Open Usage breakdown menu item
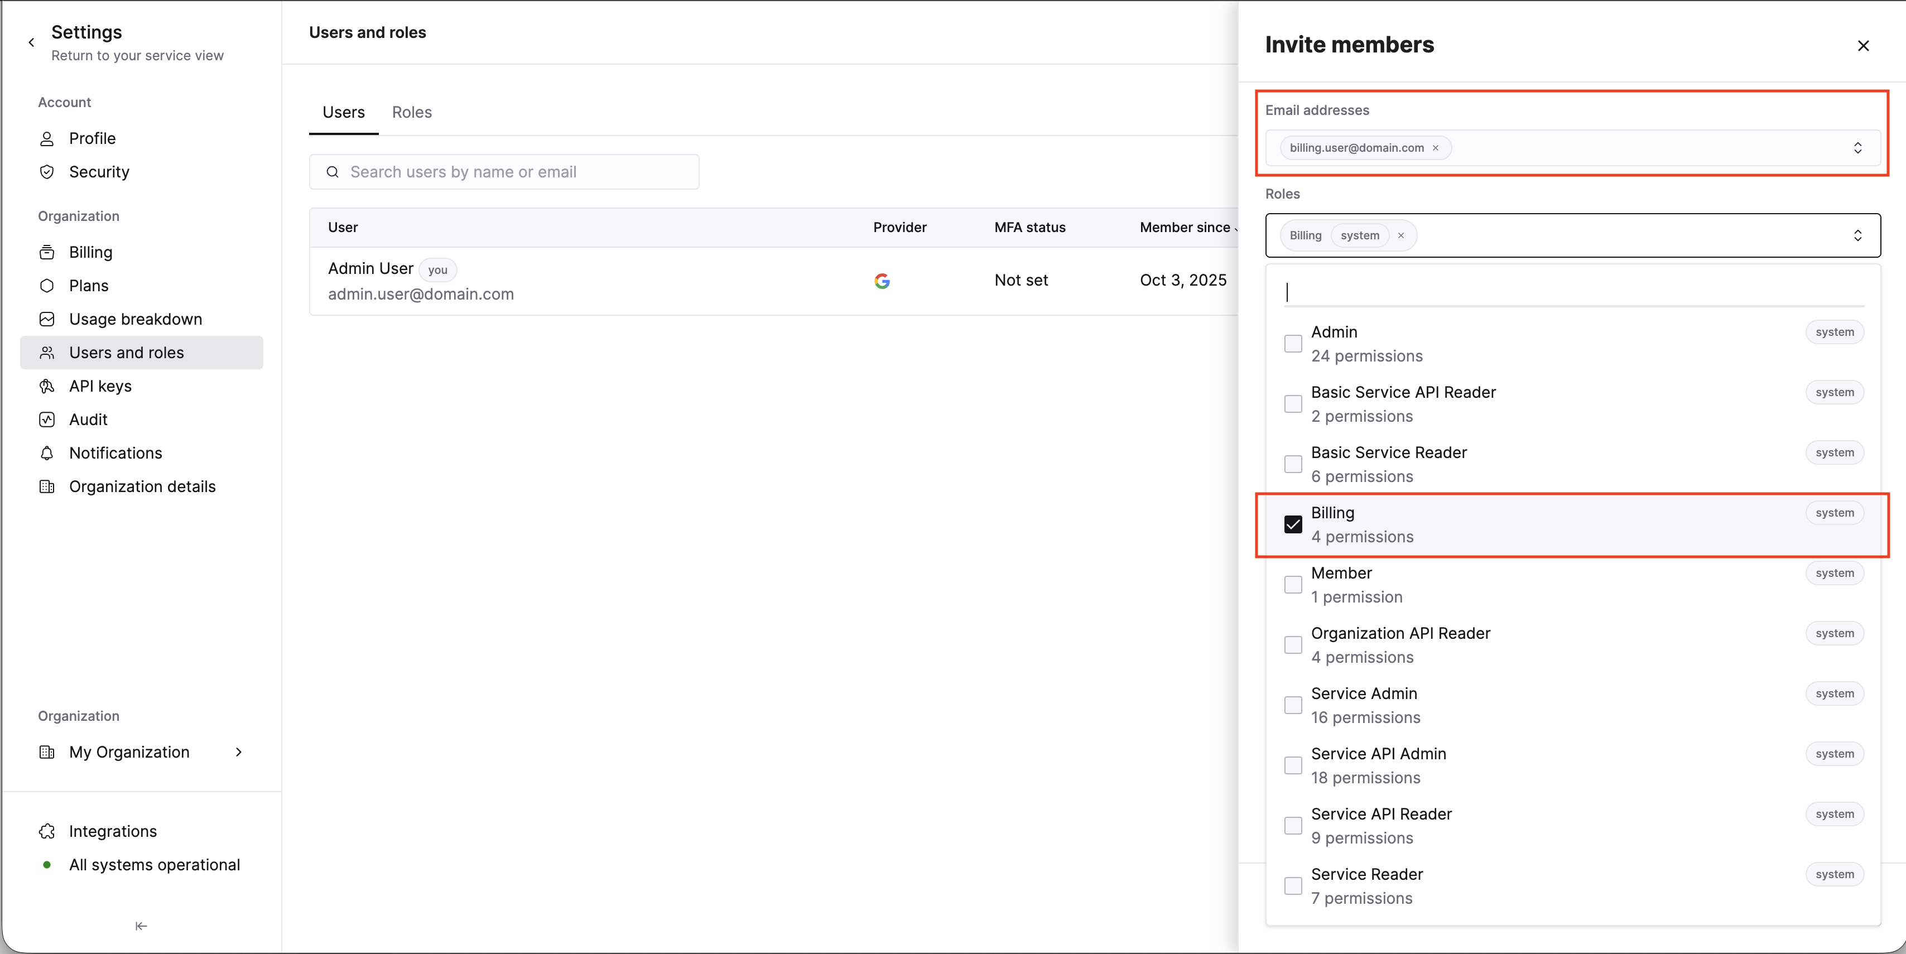This screenshot has width=1906, height=954. pyautogui.click(x=136, y=320)
